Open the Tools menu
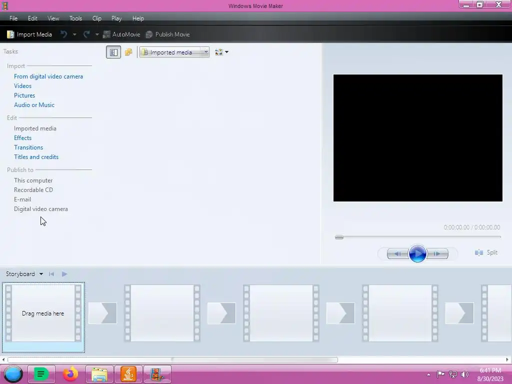512x384 pixels. (x=75, y=18)
